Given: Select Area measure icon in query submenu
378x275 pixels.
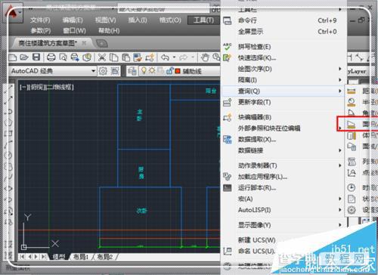Looking at the screenshot, I should coord(352,124).
